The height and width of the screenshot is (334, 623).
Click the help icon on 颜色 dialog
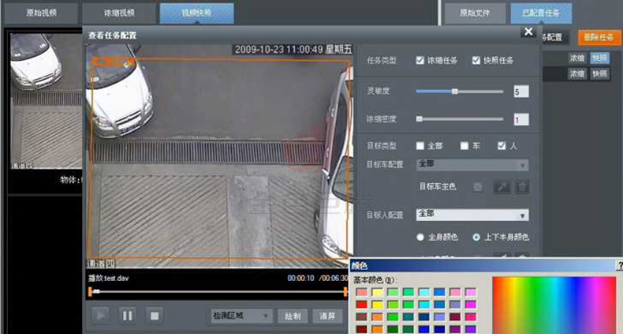click(x=619, y=266)
